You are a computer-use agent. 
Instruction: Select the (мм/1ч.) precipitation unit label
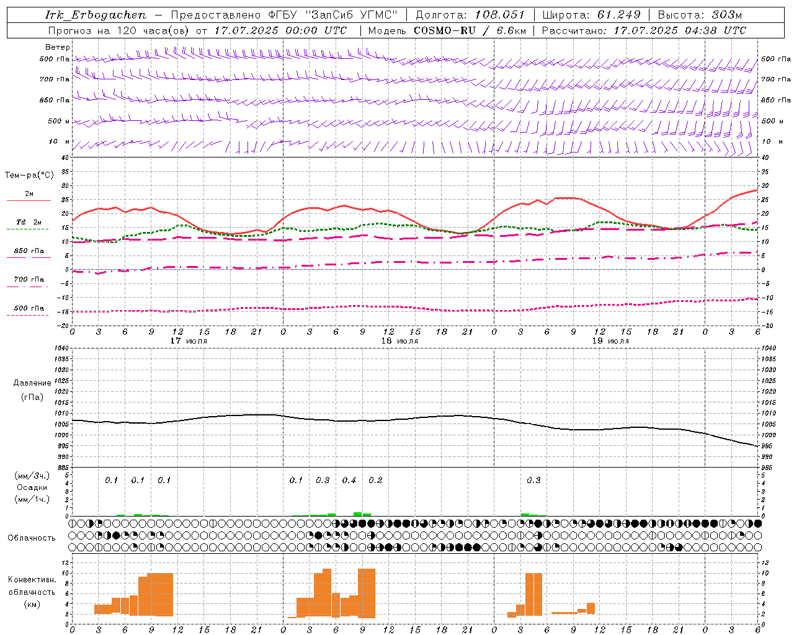[x=32, y=499]
